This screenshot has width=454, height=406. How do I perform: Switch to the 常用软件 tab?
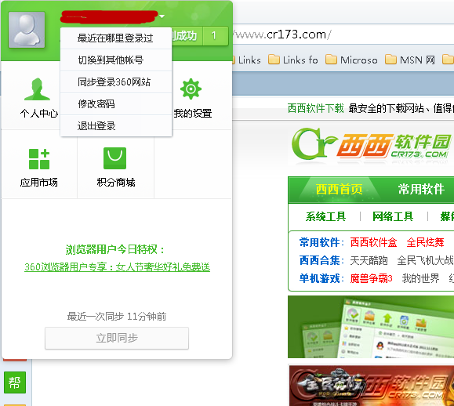[x=421, y=189]
